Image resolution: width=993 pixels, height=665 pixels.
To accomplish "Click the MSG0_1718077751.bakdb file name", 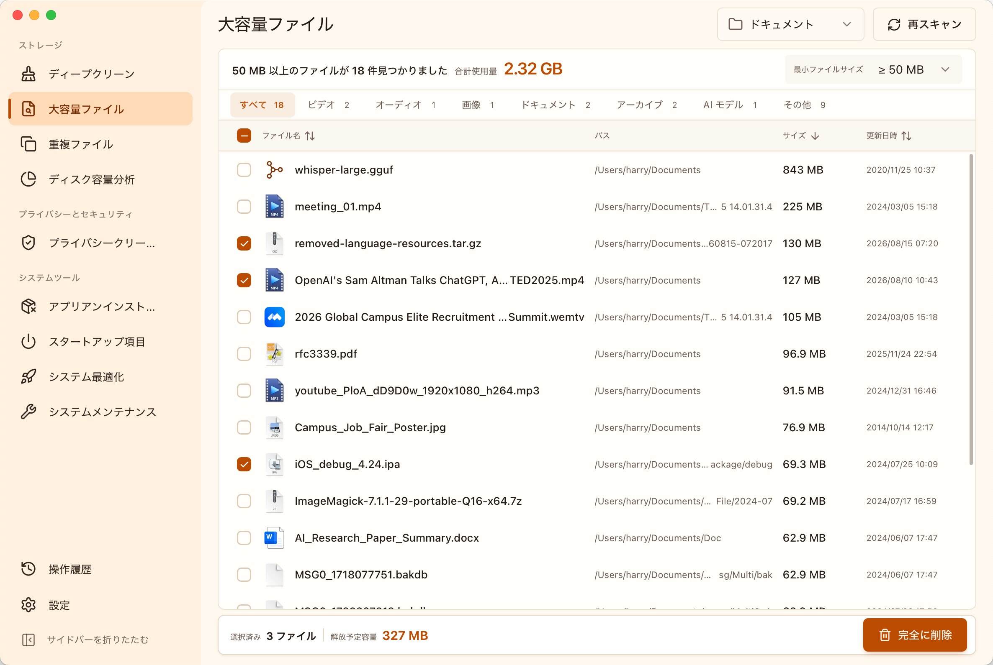I will [x=361, y=575].
